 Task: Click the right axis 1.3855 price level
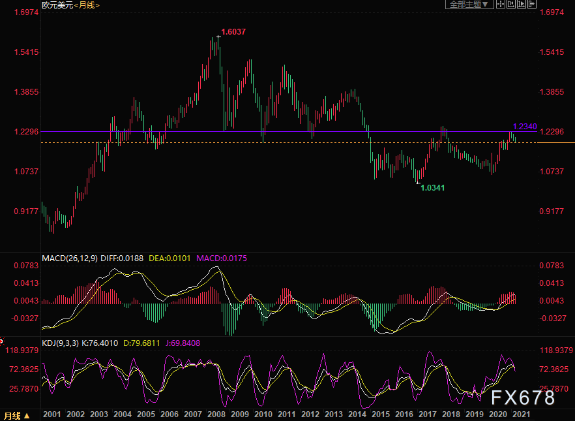click(552, 92)
